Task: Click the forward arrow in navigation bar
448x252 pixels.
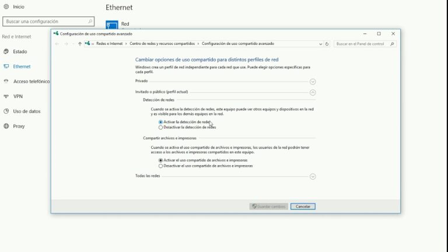Action: click(66, 44)
